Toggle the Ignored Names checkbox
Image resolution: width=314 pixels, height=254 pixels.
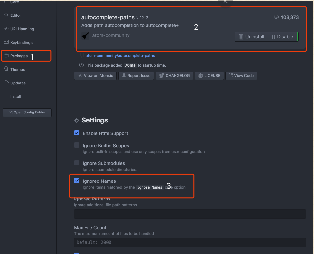point(77,181)
